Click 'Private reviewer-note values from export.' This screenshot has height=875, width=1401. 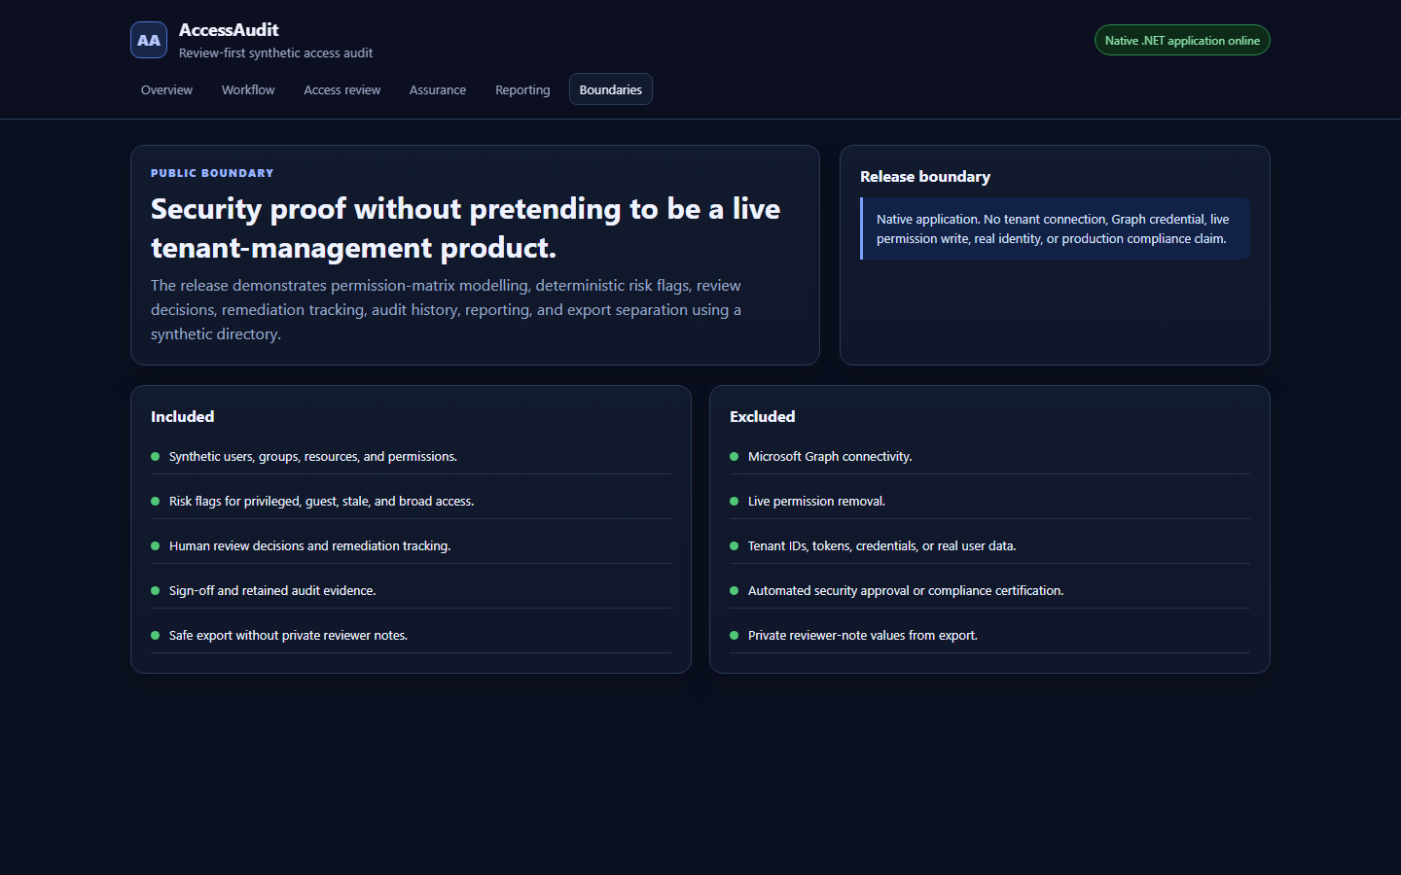tap(863, 635)
